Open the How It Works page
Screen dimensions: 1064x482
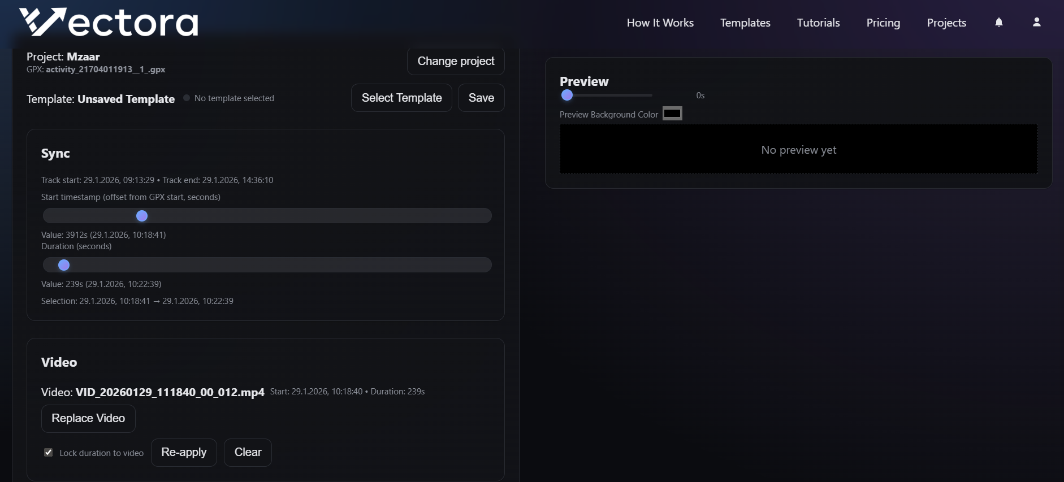click(x=660, y=23)
